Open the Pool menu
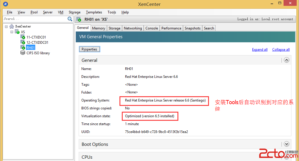 pyautogui.click(x=34, y=12)
